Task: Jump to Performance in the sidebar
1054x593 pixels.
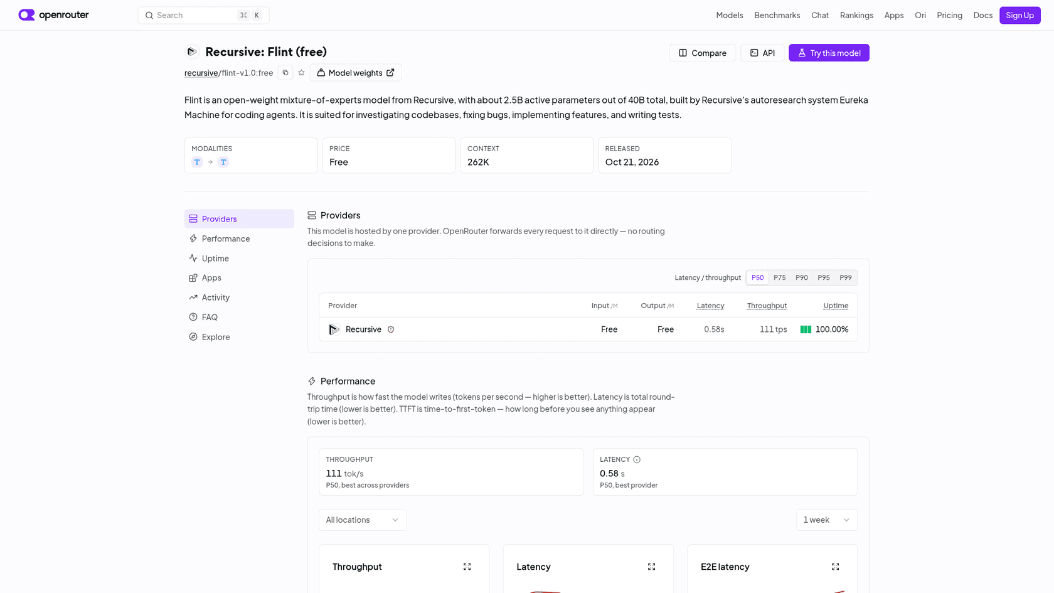Action: coord(239,238)
